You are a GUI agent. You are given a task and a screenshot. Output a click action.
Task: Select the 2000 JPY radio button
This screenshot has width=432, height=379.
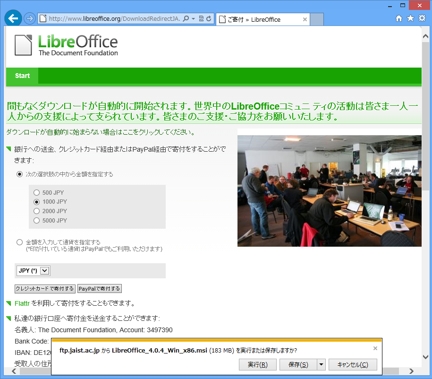[x=36, y=211]
